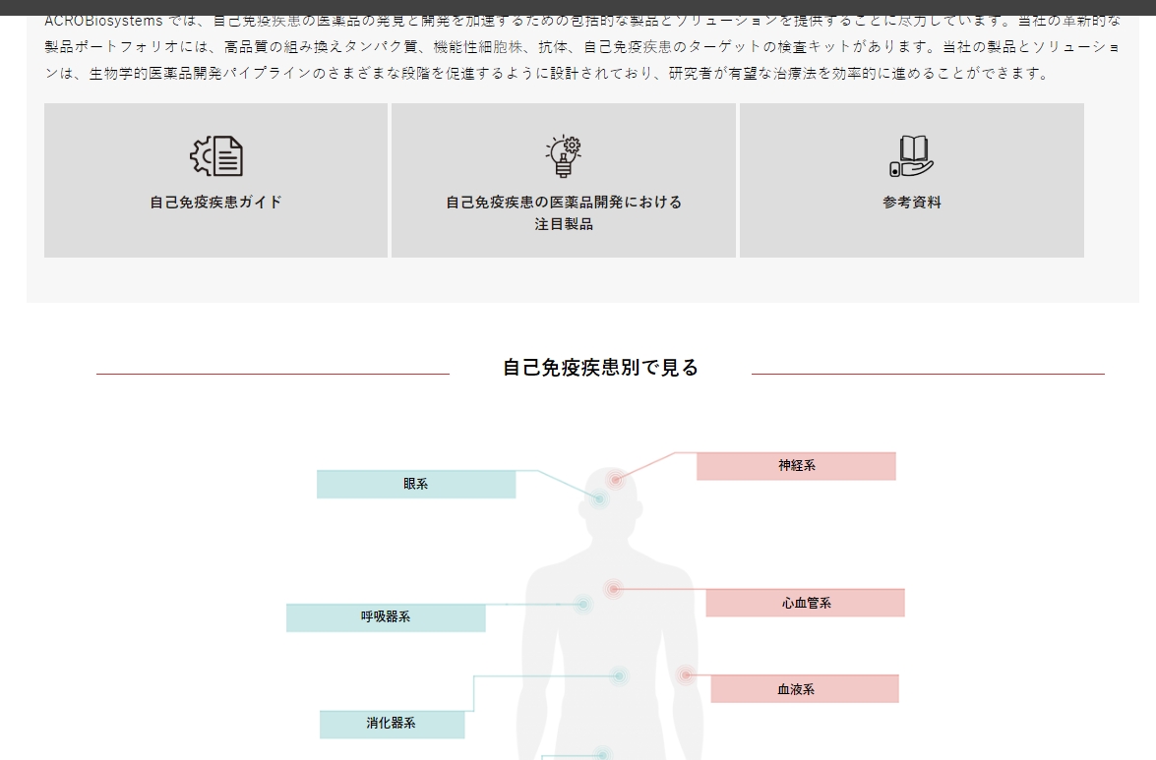1156x760 pixels.
Task: Click the gear-document icon for the autoimmune disease guide
Action: (215, 156)
